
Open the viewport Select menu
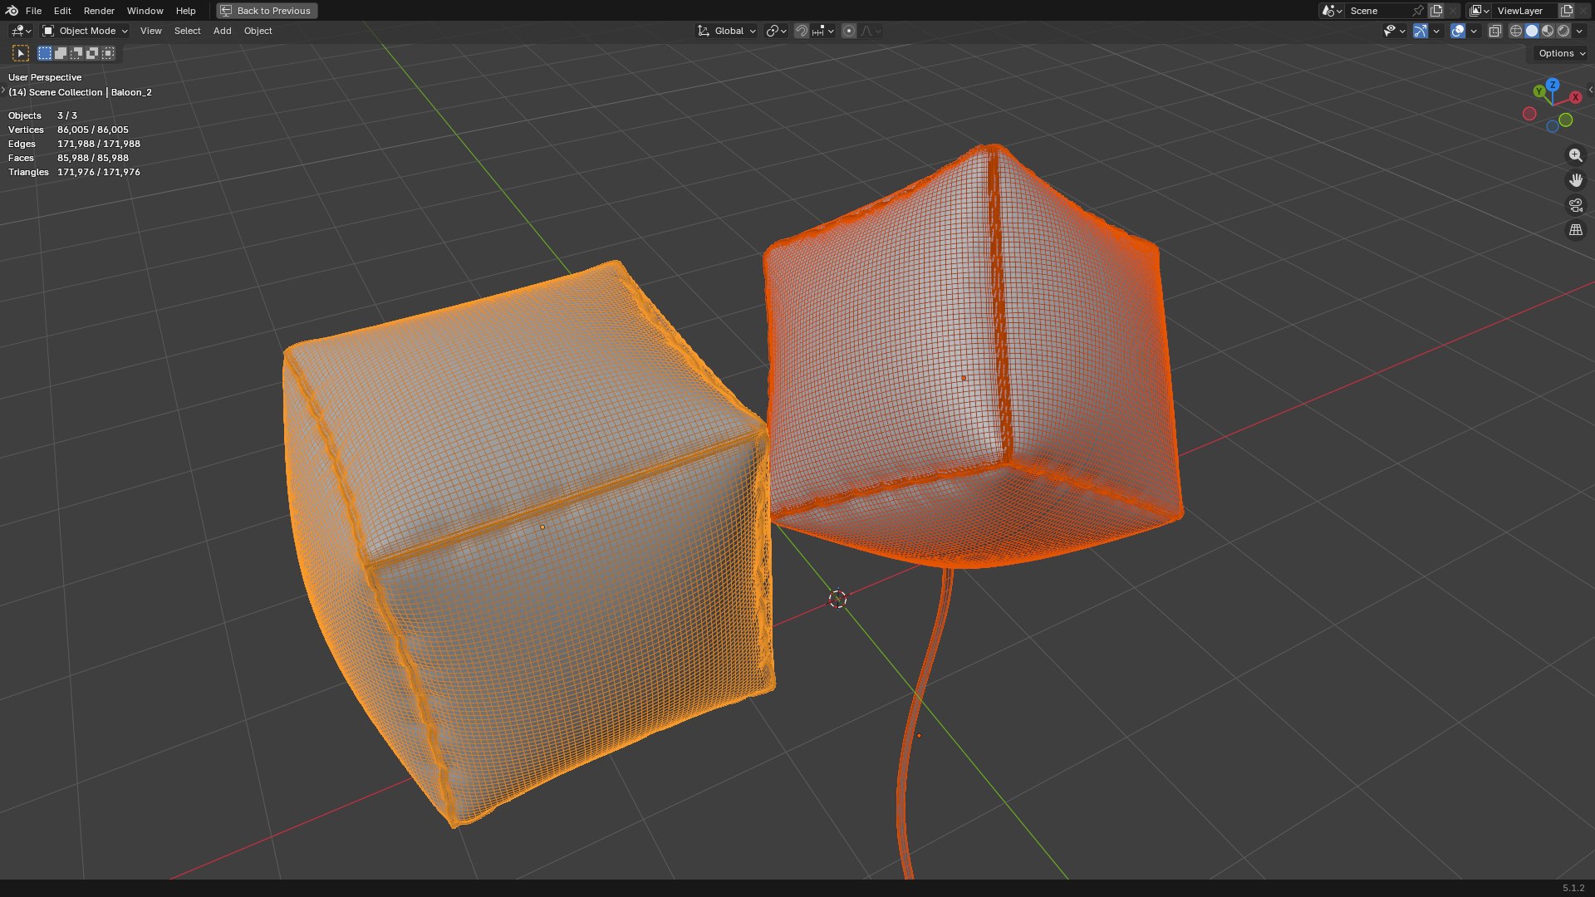(x=187, y=31)
